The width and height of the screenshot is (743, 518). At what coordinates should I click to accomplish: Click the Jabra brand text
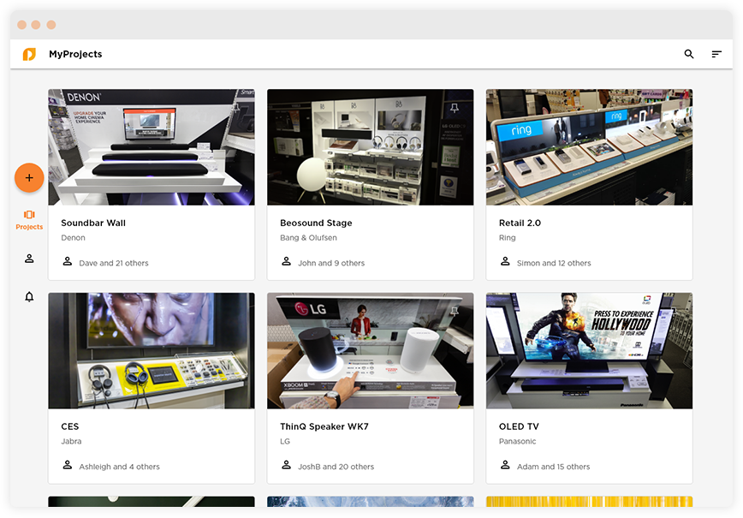[71, 441]
